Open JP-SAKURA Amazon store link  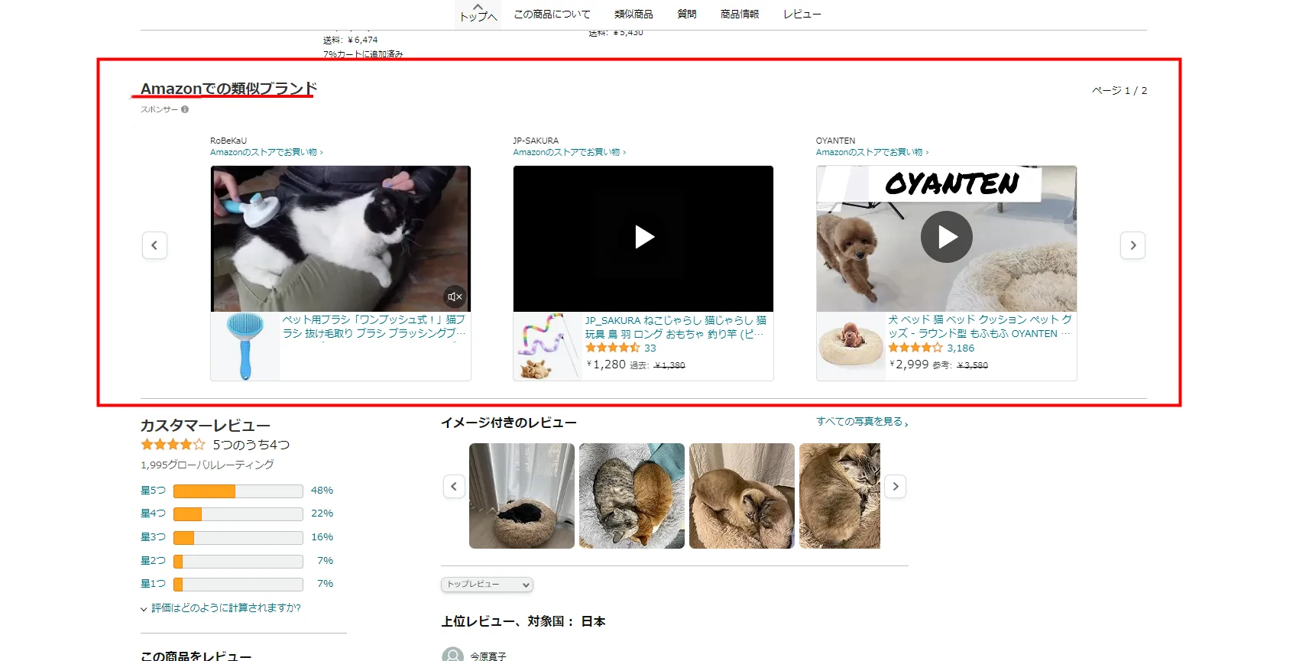click(569, 152)
